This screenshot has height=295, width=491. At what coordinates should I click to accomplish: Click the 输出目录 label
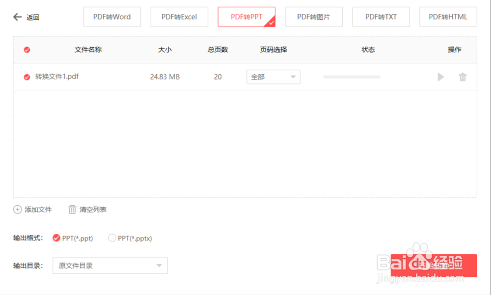pyautogui.click(x=28, y=266)
